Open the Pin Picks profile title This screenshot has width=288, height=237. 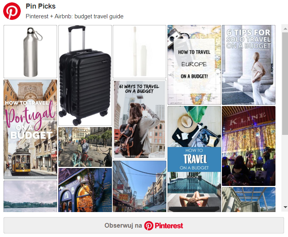pyautogui.click(x=41, y=6)
